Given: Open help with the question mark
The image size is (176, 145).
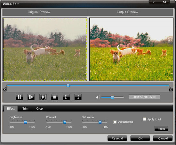Looking at the screenshot, I should click(x=154, y=2).
